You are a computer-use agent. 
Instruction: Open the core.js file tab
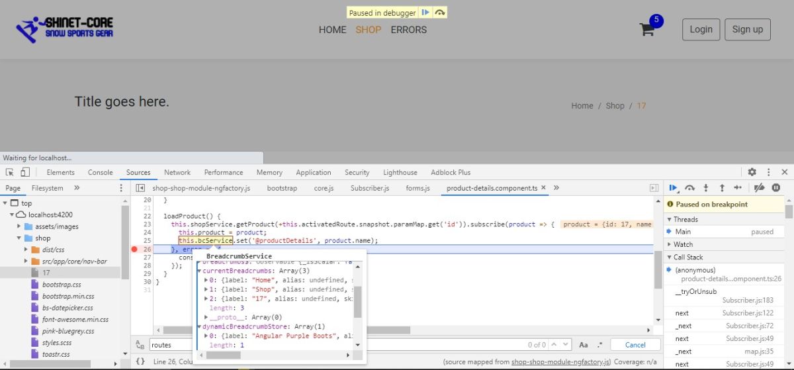[x=324, y=188]
